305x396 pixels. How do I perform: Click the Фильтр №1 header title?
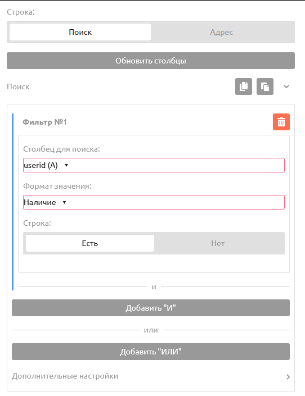(45, 122)
